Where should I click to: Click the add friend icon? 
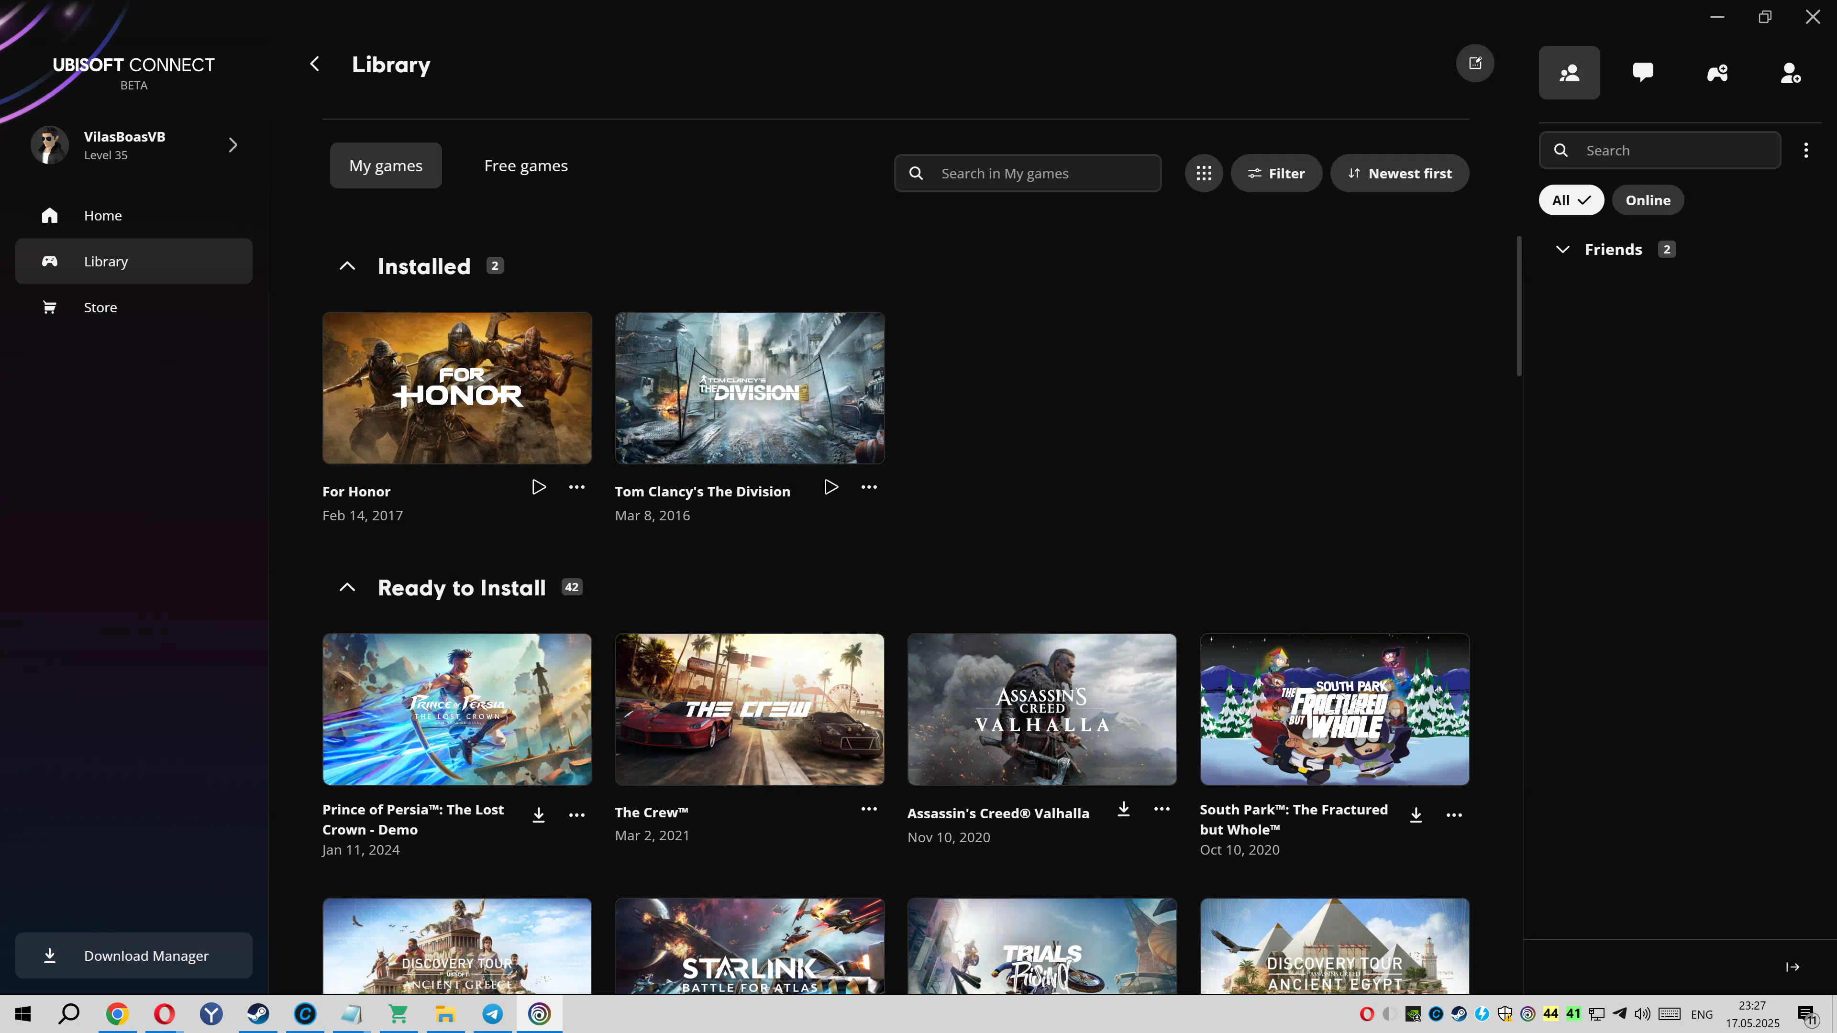pyautogui.click(x=1791, y=73)
